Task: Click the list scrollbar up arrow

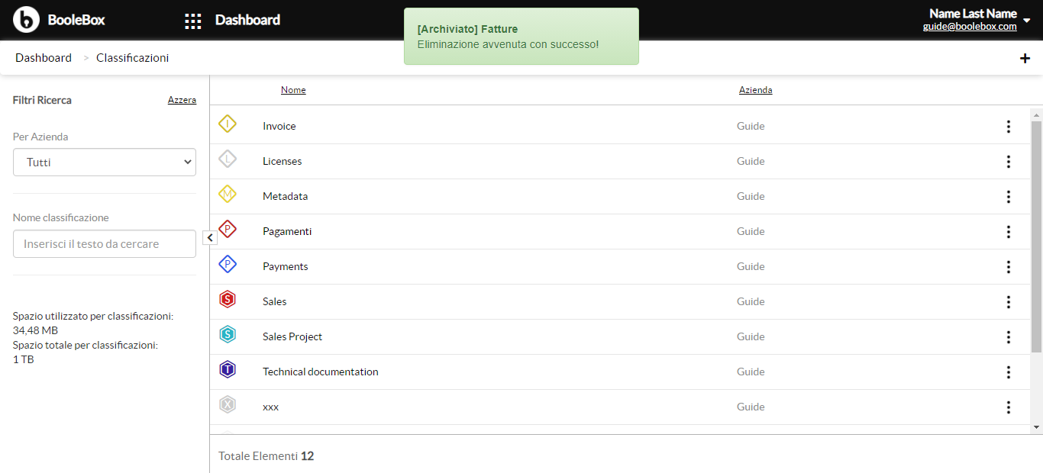Action: [1036, 114]
